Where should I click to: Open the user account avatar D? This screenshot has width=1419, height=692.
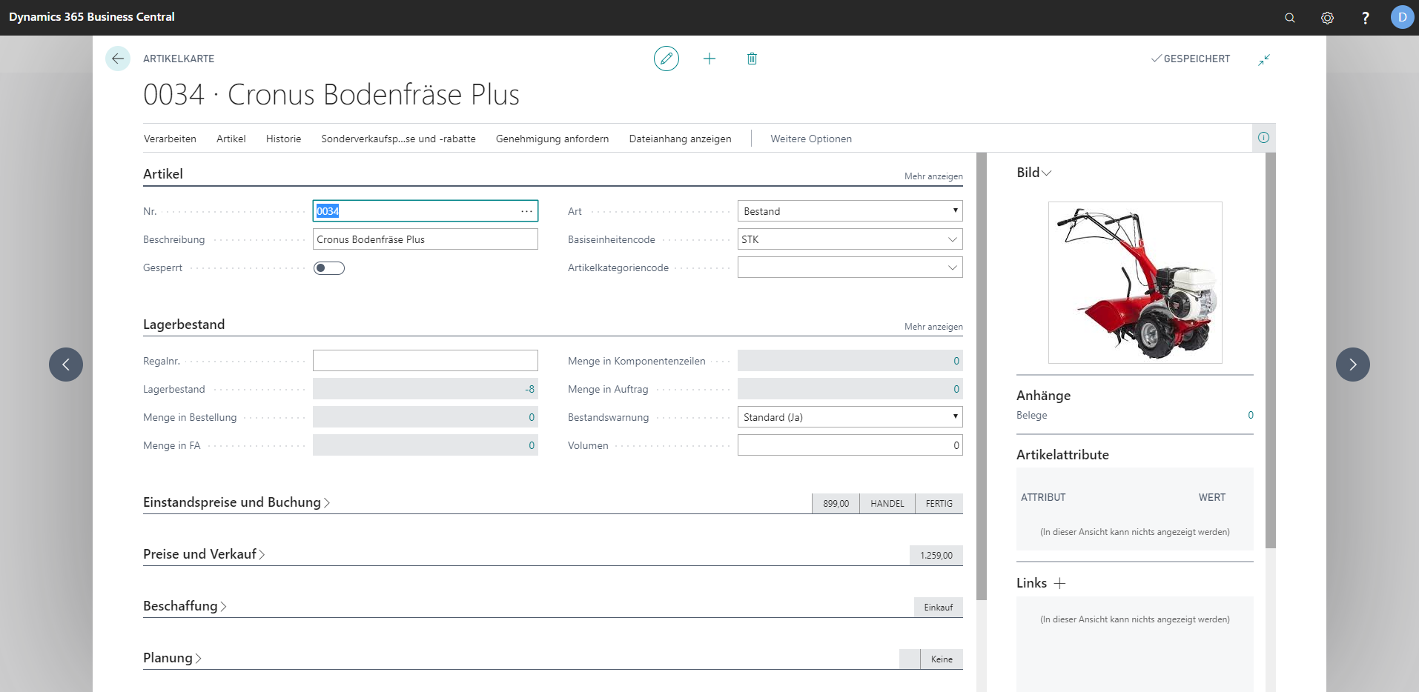[x=1402, y=17]
